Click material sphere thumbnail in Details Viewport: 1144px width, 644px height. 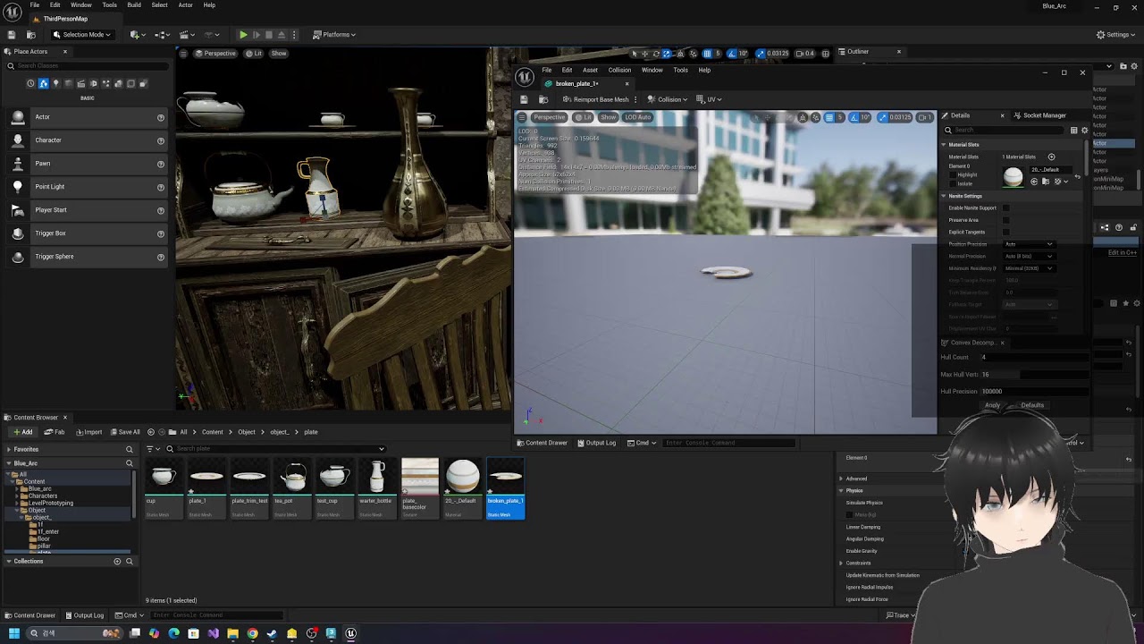1013,176
